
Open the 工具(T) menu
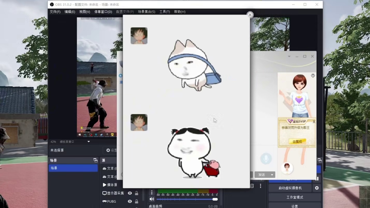164,12
